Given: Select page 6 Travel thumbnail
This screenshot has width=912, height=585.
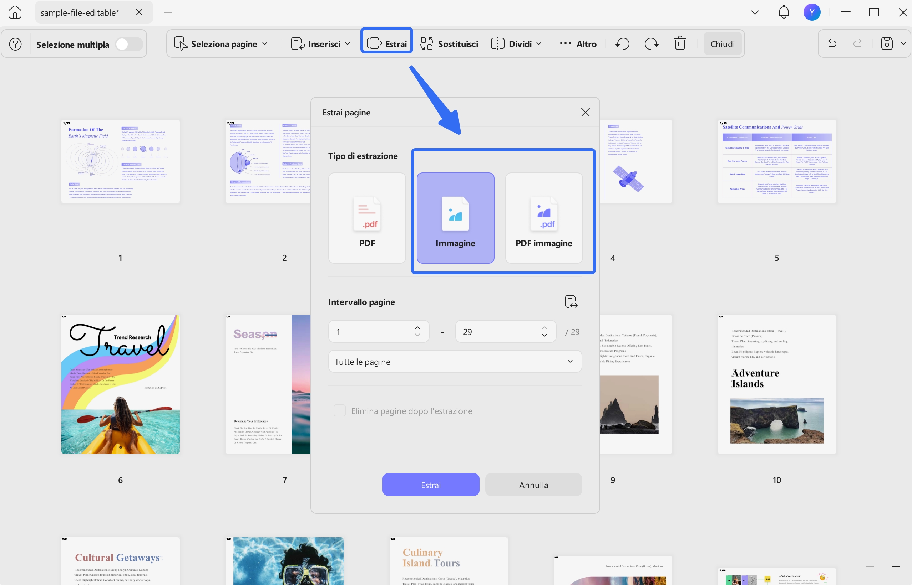Looking at the screenshot, I should pyautogui.click(x=121, y=384).
